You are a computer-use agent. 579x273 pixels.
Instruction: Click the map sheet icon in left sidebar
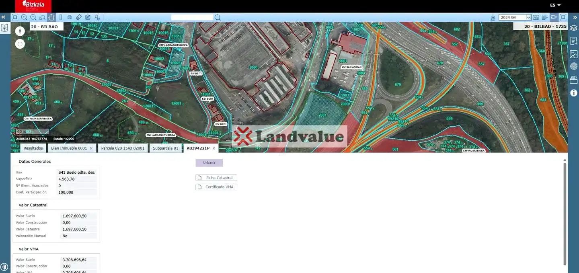(5, 28)
